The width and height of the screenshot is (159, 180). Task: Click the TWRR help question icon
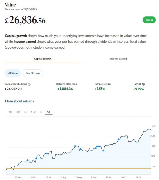(x=143, y=84)
